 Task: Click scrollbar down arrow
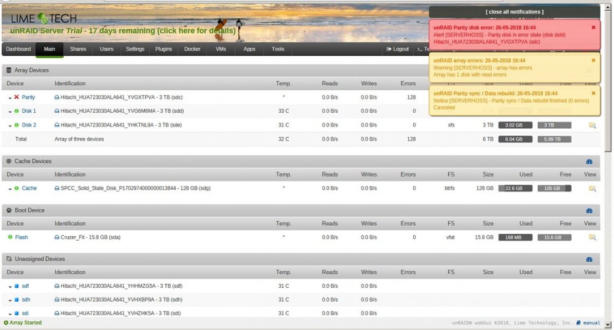coord(608,324)
